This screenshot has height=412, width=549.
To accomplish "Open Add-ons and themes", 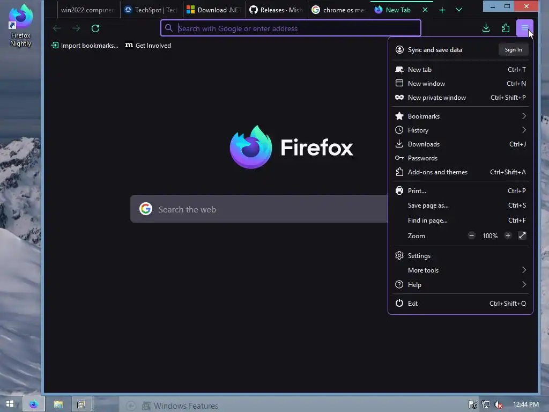I will (x=461, y=172).
